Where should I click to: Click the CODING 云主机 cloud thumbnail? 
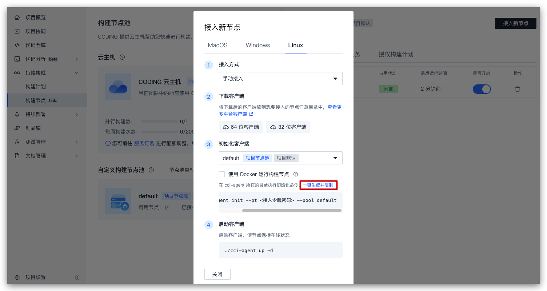point(118,87)
